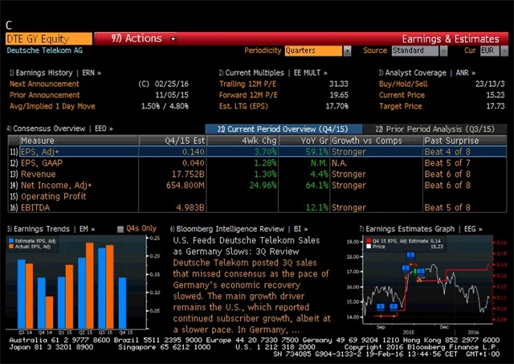This screenshot has height=364, width=514.
Task: Select the 14) Net Income, Adj+ row
Action: point(257,186)
